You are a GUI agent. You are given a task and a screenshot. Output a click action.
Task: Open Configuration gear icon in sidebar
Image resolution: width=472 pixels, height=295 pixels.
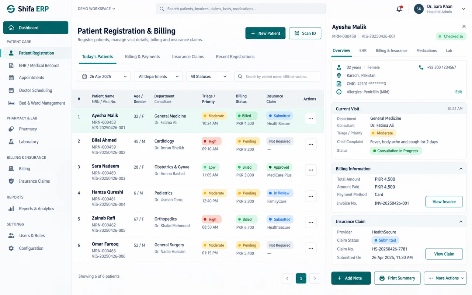[11, 248]
